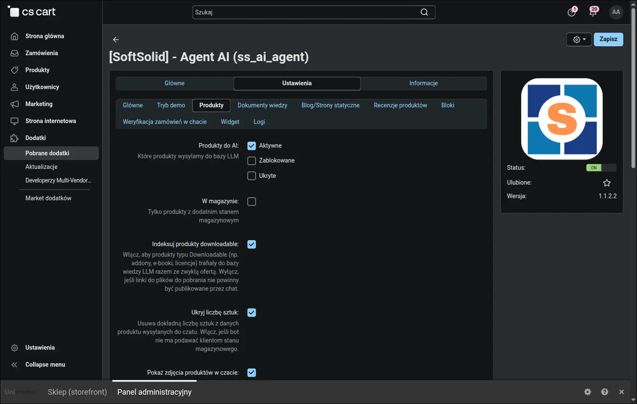The height and width of the screenshot is (404, 637).
Task: Open Użytkownicy in sidebar menu
Action: click(x=42, y=87)
